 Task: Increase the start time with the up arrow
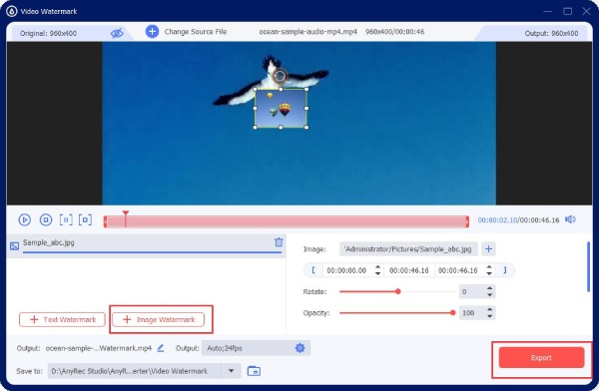[x=377, y=267]
